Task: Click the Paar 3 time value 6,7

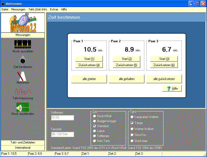Action: tap(167, 49)
